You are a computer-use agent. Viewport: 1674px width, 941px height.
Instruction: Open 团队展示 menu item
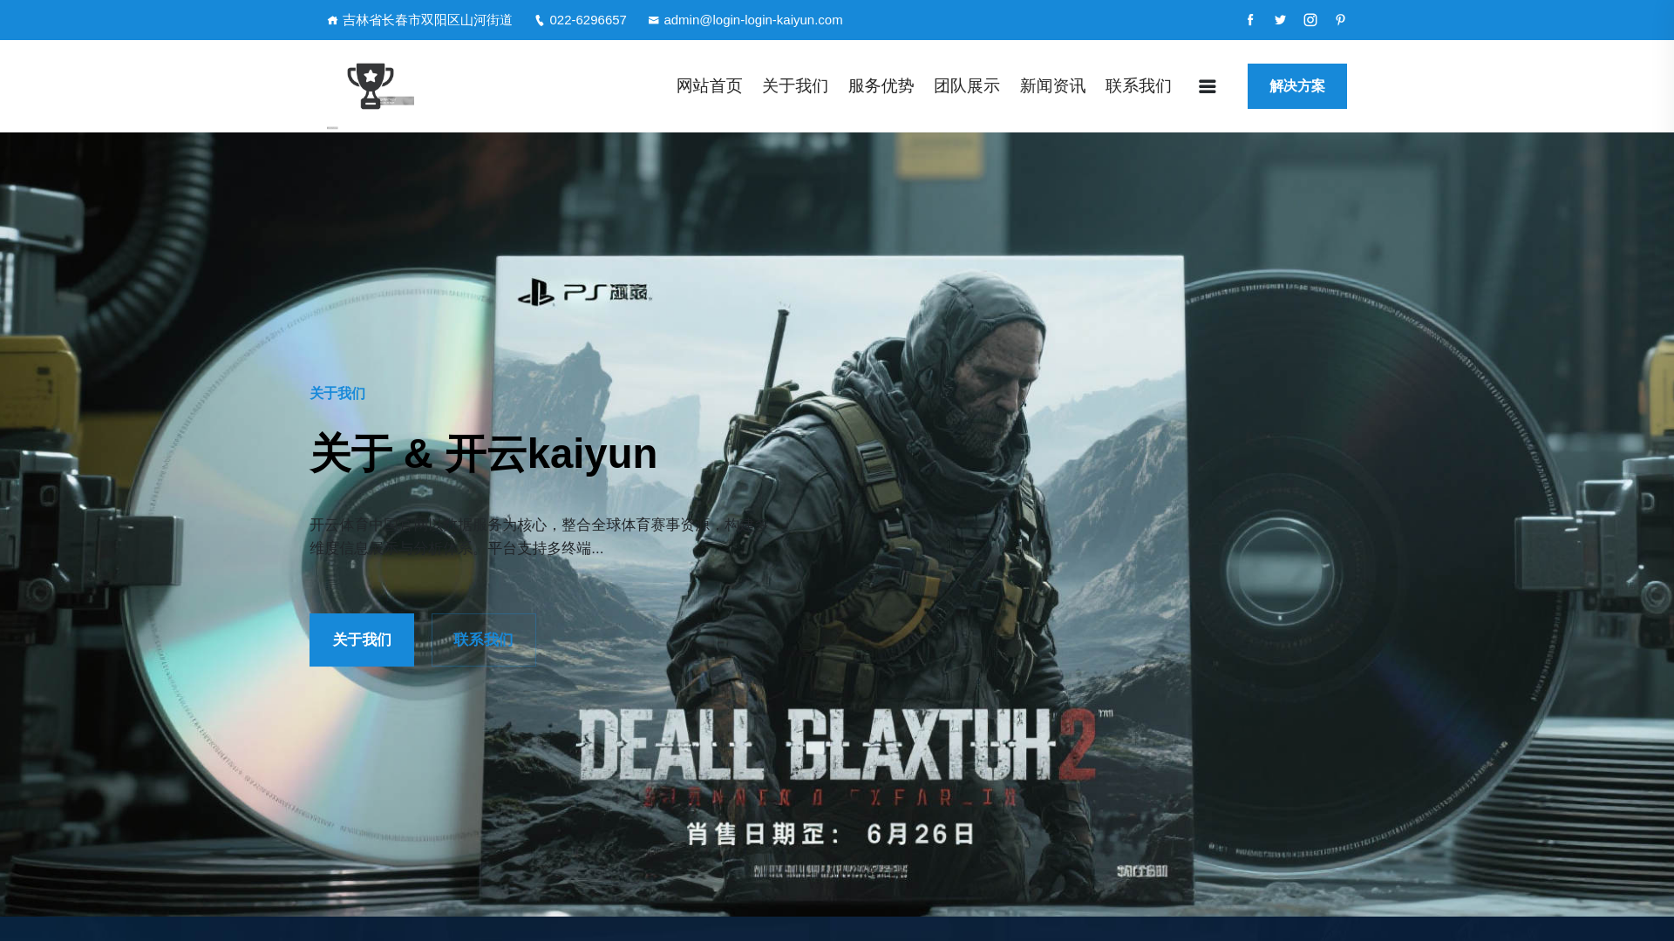pos(967,86)
